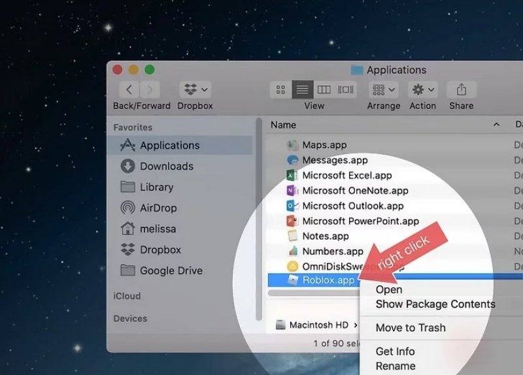The width and height of the screenshot is (523, 375).
Task: Choose Open from the context menu
Action: (389, 289)
